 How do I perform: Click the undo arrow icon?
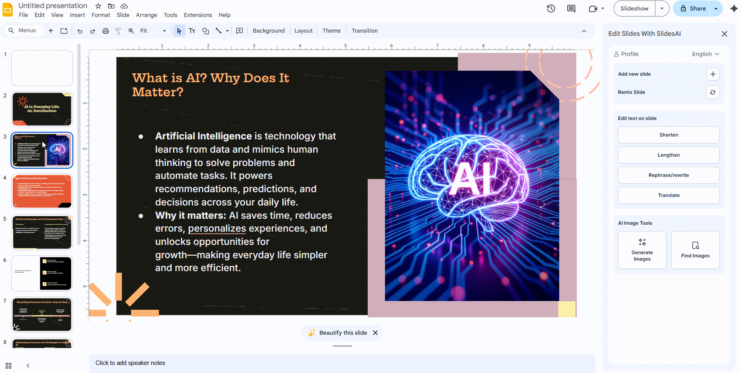(80, 31)
